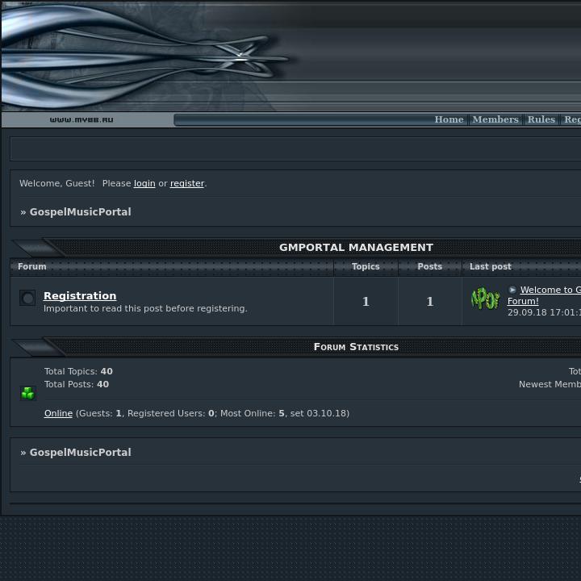This screenshot has width=581, height=581.
Task: Open the Members menu item
Action: click(x=495, y=119)
